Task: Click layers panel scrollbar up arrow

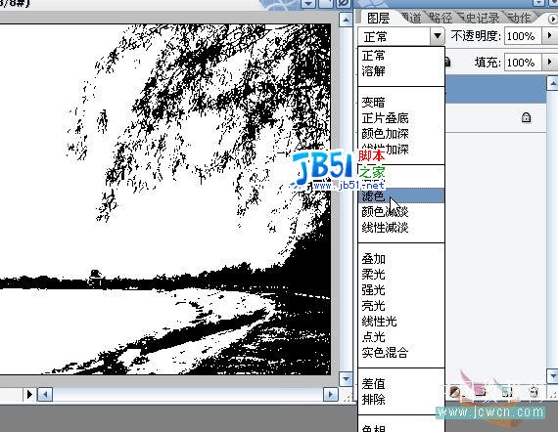Action: point(553,83)
